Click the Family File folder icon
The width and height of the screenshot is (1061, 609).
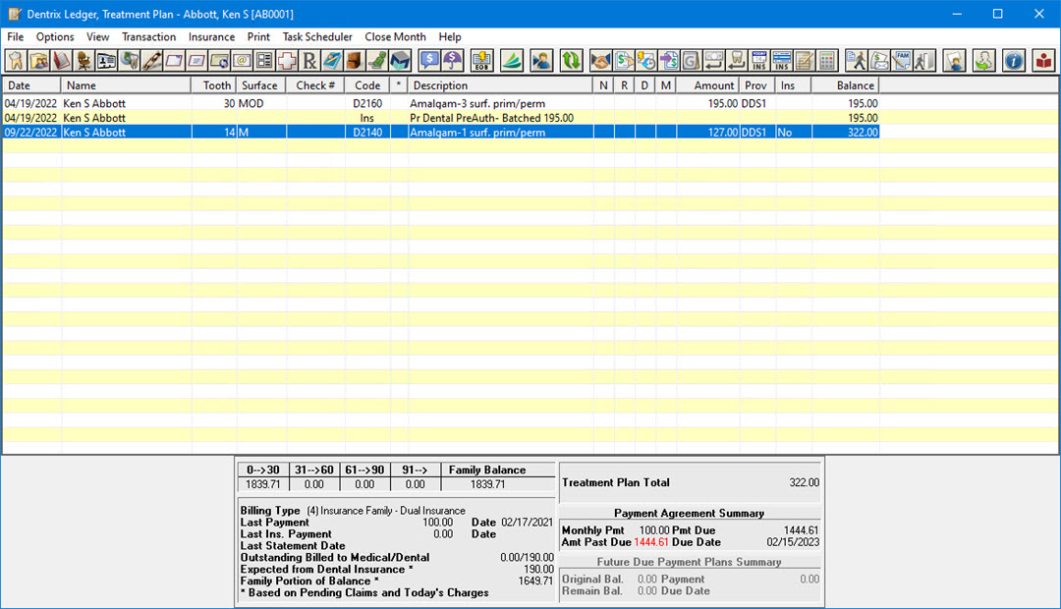point(39,61)
